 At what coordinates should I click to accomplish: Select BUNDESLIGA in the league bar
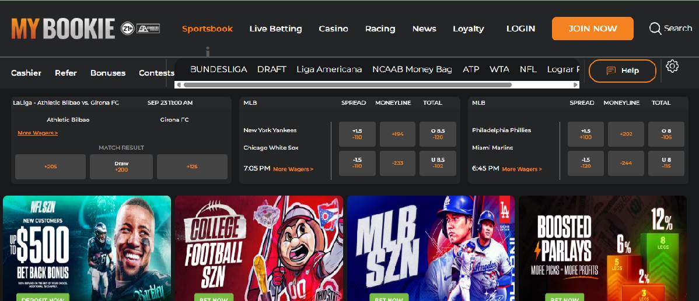218,69
